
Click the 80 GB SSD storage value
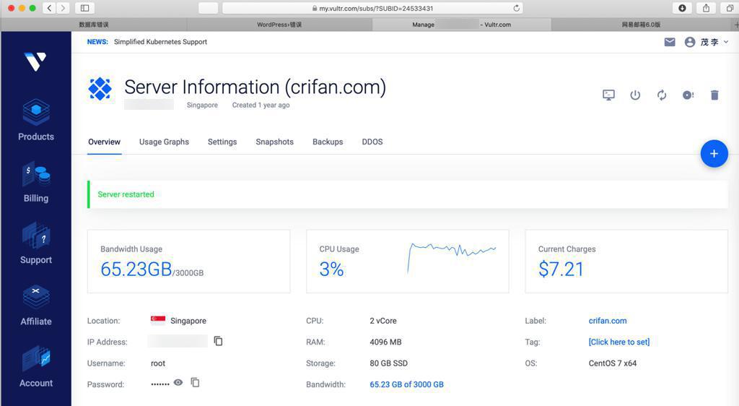tap(388, 363)
